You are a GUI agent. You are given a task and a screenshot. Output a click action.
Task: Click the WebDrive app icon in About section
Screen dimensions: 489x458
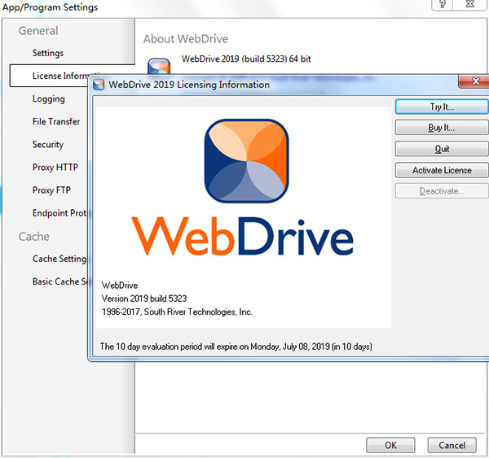point(159,66)
